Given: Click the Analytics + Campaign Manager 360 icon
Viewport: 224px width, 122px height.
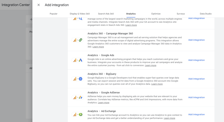Looking at the screenshot, I should (x=77, y=40).
